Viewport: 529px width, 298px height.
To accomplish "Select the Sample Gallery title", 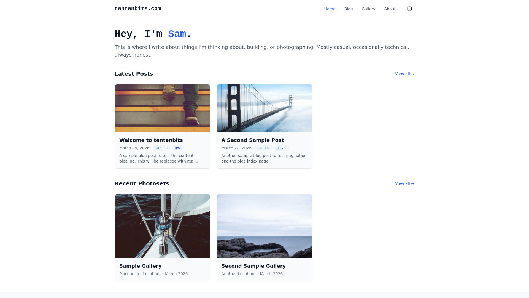I will coord(141,266).
